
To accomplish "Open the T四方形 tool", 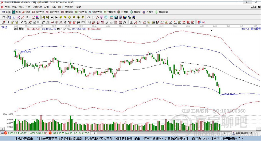I will pyautogui.click(x=81, y=12).
